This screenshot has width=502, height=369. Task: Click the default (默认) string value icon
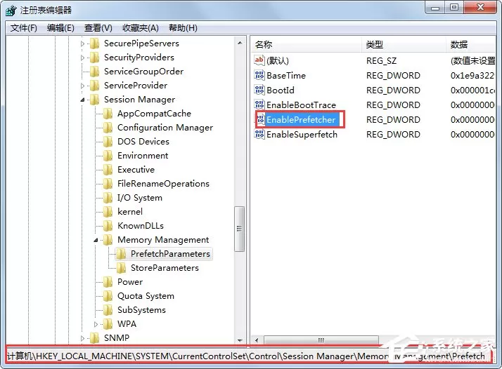259,60
